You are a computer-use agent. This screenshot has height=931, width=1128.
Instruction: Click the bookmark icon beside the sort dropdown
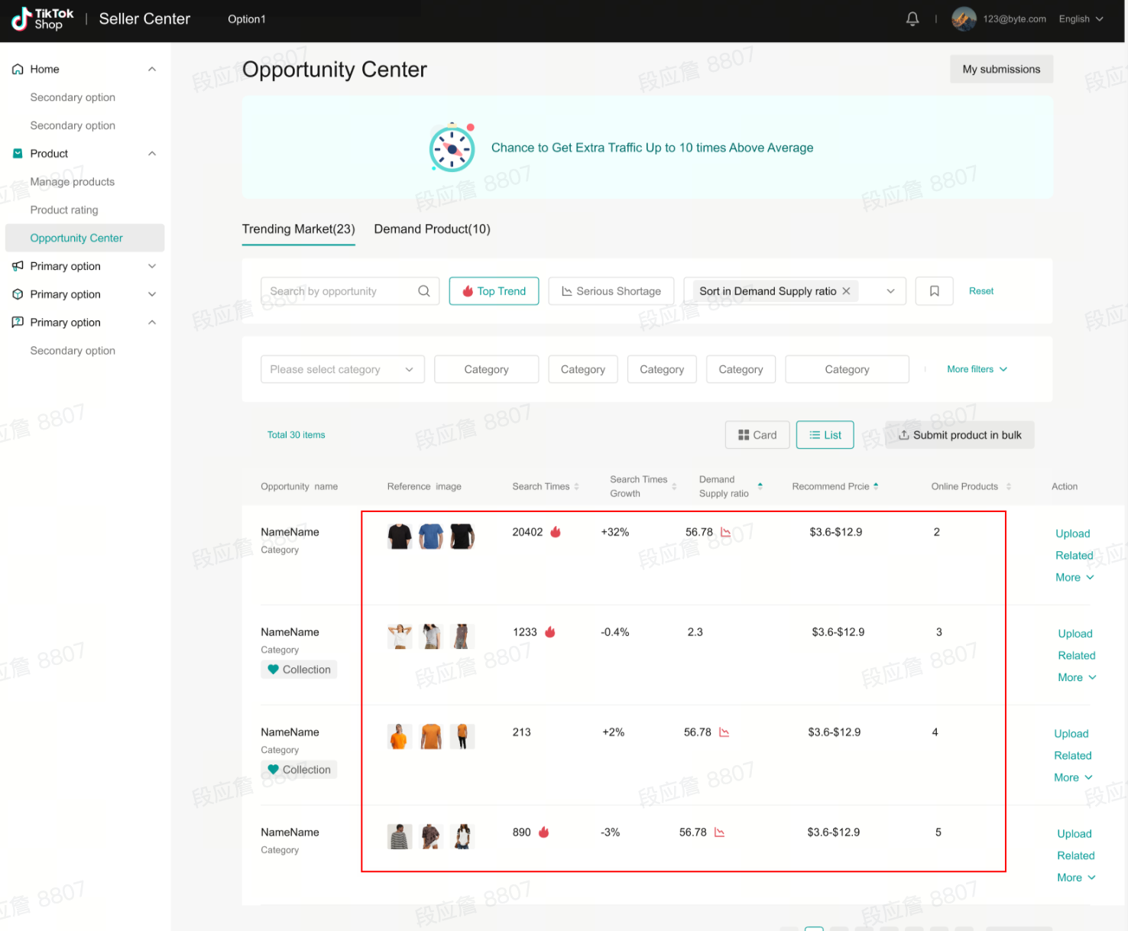(x=934, y=291)
